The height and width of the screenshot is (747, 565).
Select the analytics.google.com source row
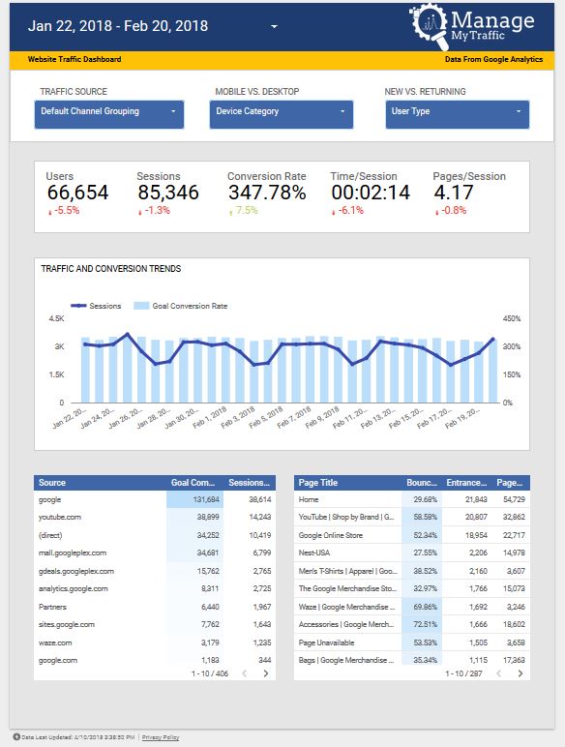point(155,588)
